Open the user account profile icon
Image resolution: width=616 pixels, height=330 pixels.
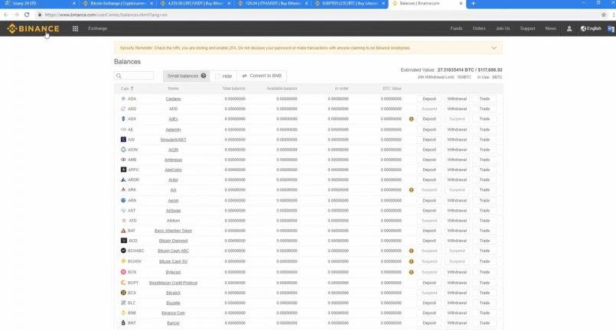click(x=569, y=28)
